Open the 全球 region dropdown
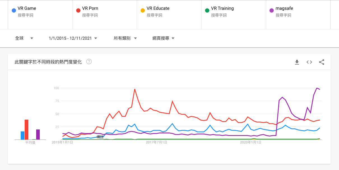This screenshot has width=339, height=170. coord(24,38)
